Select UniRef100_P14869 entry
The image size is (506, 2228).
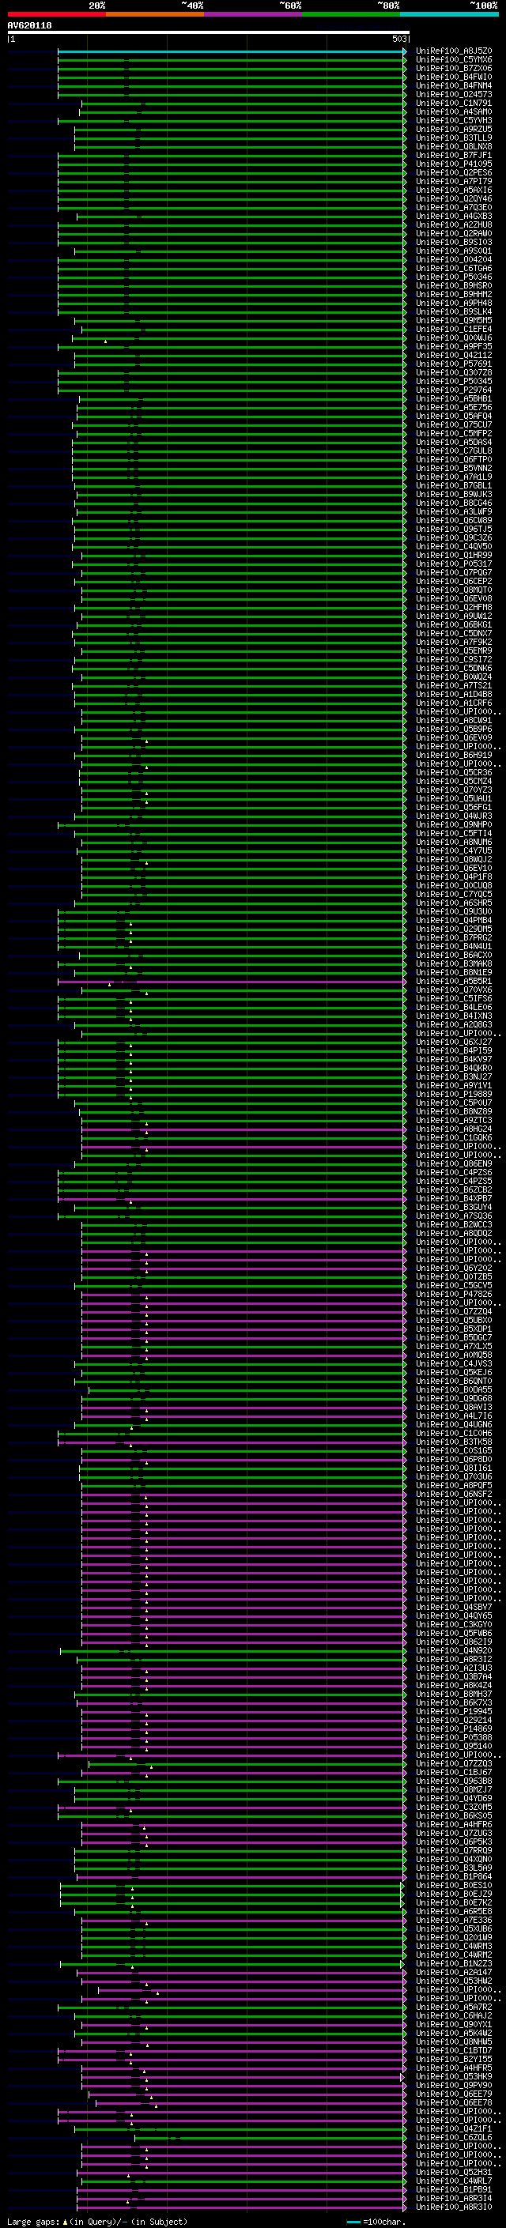(x=453, y=1729)
